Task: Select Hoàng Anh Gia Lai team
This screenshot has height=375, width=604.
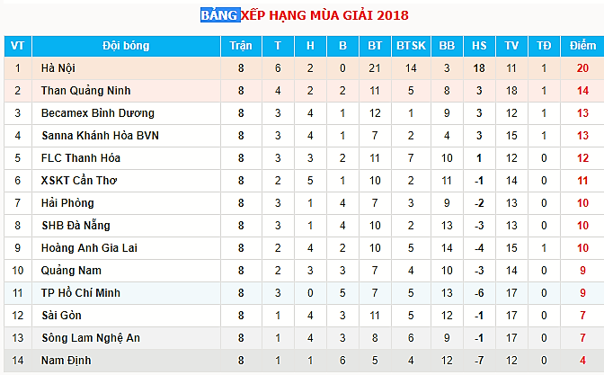Action: tap(89, 248)
